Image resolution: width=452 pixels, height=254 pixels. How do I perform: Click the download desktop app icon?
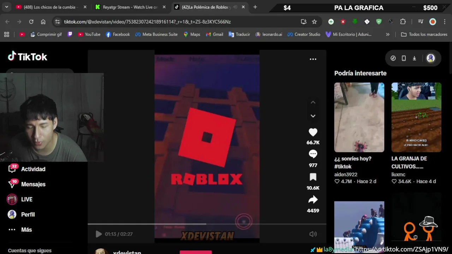coord(414,58)
